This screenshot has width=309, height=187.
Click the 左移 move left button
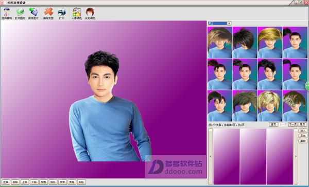(6, 182)
